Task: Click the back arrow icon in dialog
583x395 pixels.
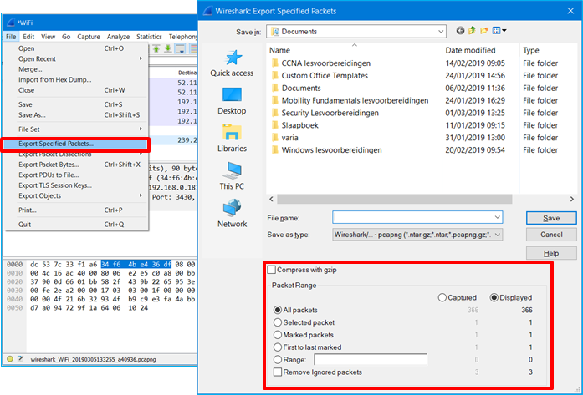Action: 460,31
